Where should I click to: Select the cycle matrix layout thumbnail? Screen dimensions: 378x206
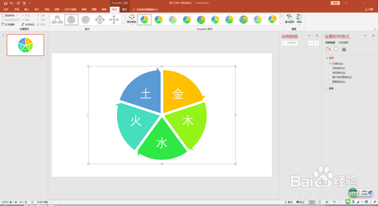[71, 20]
